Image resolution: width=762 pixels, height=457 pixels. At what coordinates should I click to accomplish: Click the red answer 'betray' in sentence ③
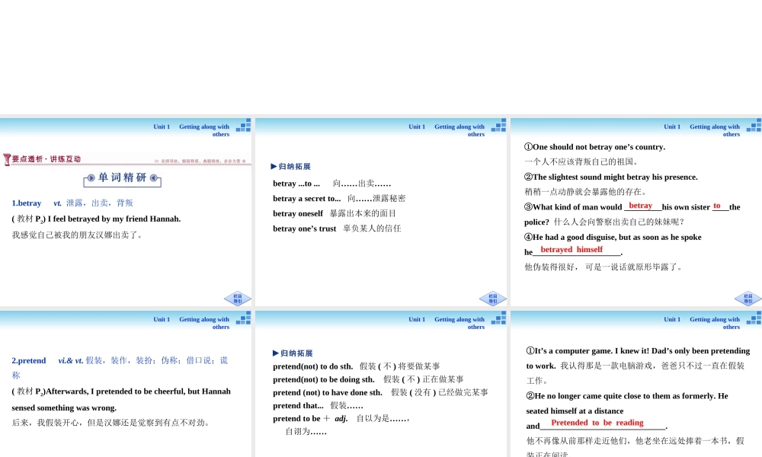tap(641, 206)
